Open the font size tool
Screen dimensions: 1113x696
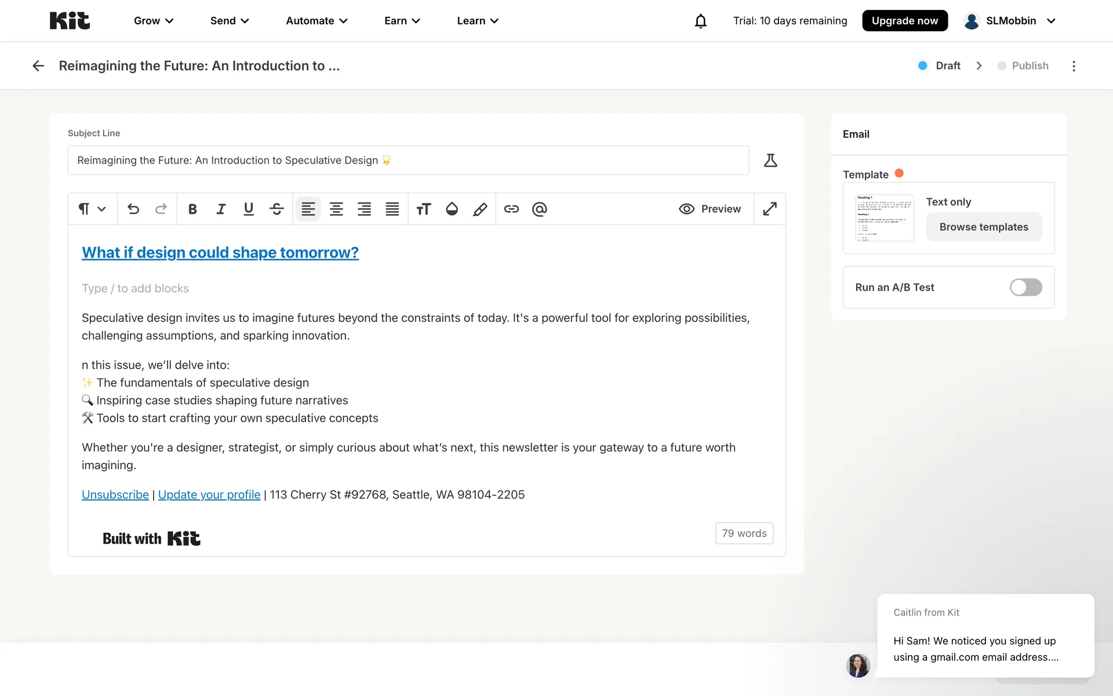(x=424, y=209)
